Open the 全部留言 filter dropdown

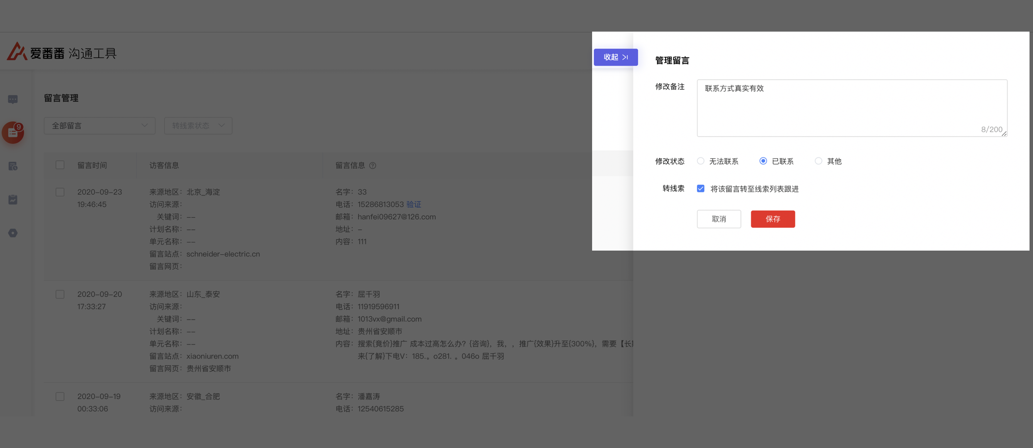(x=100, y=126)
